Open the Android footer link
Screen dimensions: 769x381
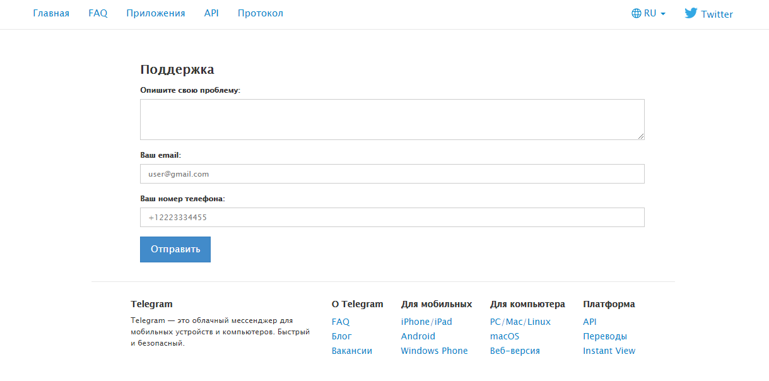(418, 336)
